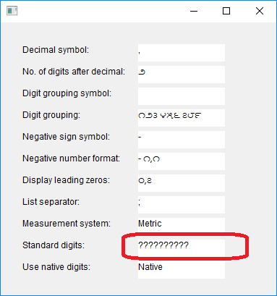
Task: Click the 'Negative number format:' label
Action: tap(71, 158)
